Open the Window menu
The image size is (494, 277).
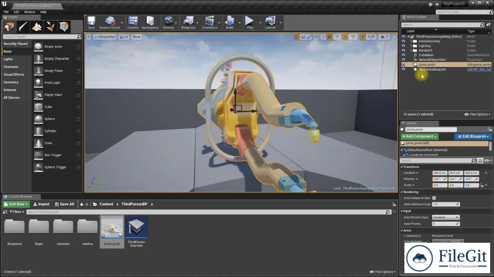click(x=30, y=12)
